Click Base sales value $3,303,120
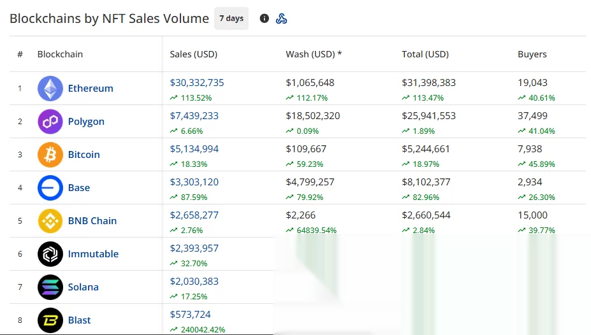Image resolution: width=591 pixels, height=335 pixels. tap(194, 182)
